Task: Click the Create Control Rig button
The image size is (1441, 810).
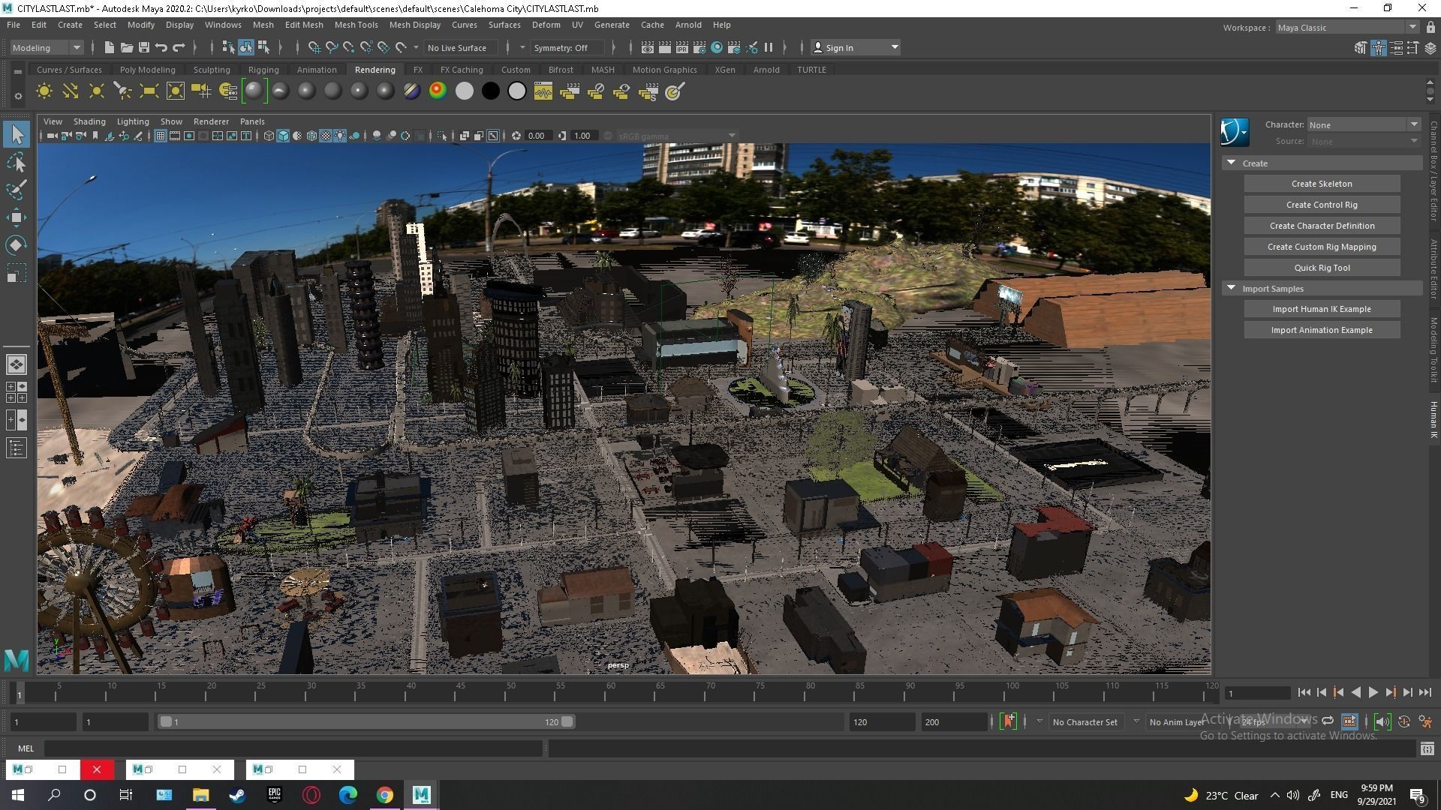Action: click(1322, 205)
